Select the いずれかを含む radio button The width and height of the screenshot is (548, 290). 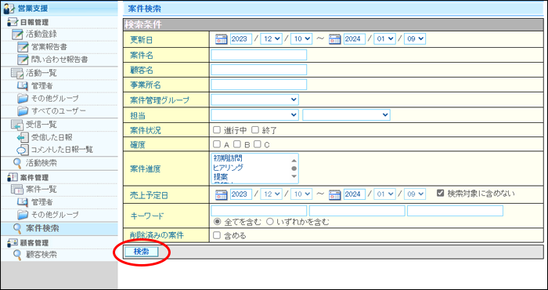click(x=270, y=222)
